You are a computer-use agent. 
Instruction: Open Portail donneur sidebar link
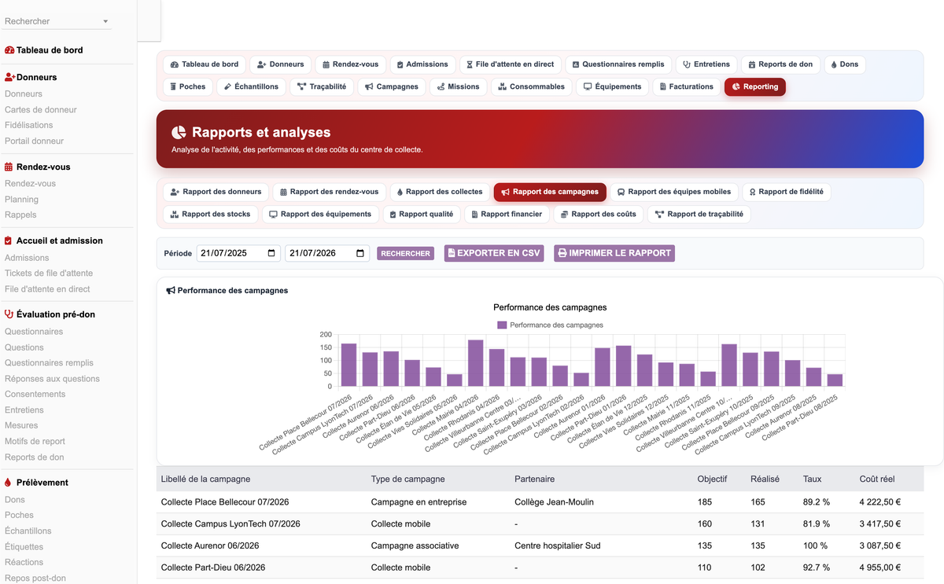point(35,141)
